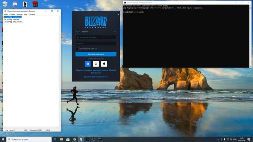Click the microphone icon in system tray
The width and height of the screenshot is (253, 142).
(225, 139)
